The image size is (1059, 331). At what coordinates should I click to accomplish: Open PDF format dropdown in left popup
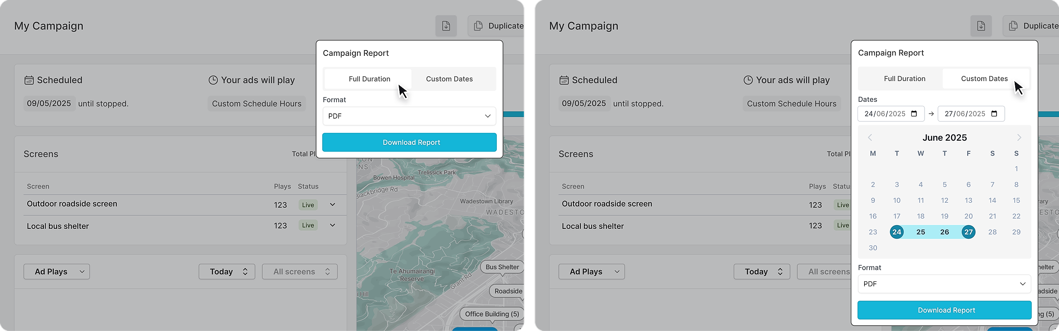click(409, 116)
